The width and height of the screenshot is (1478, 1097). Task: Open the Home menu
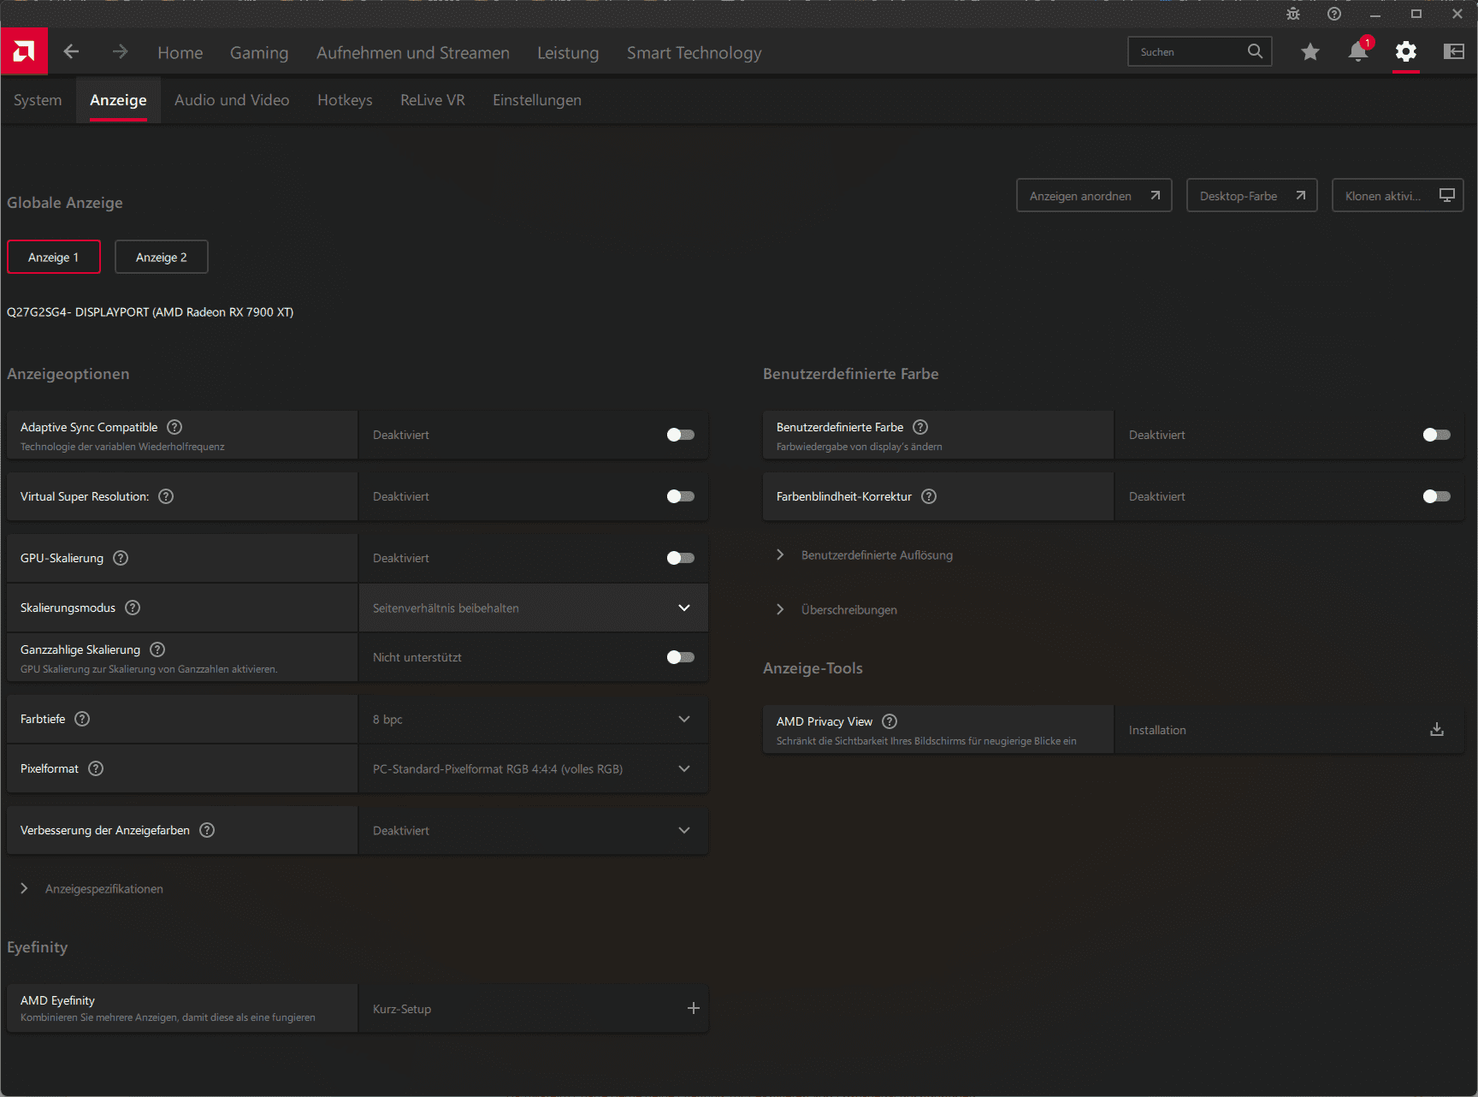click(180, 53)
